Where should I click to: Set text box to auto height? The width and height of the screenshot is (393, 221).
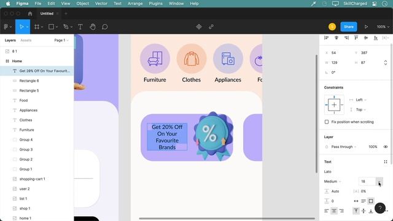click(x=364, y=201)
